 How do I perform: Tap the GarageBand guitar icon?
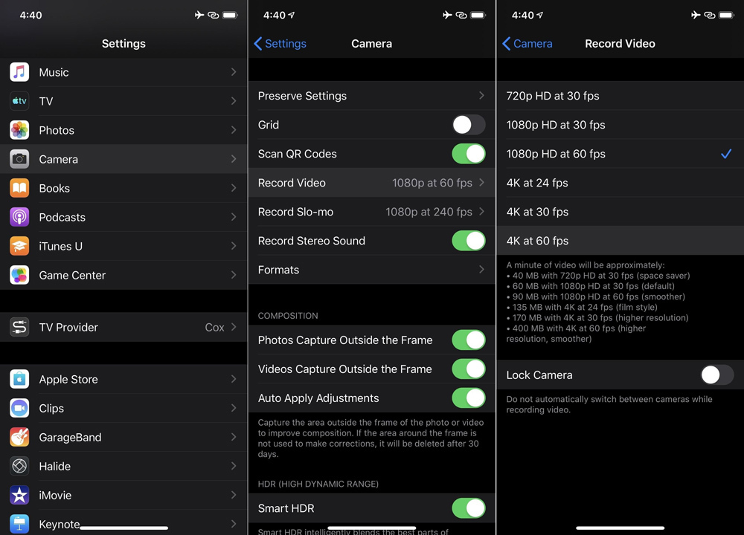(x=19, y=437)
